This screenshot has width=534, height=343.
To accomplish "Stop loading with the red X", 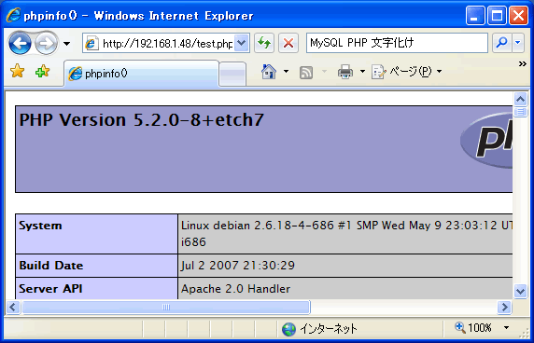I will coord(288,43).
